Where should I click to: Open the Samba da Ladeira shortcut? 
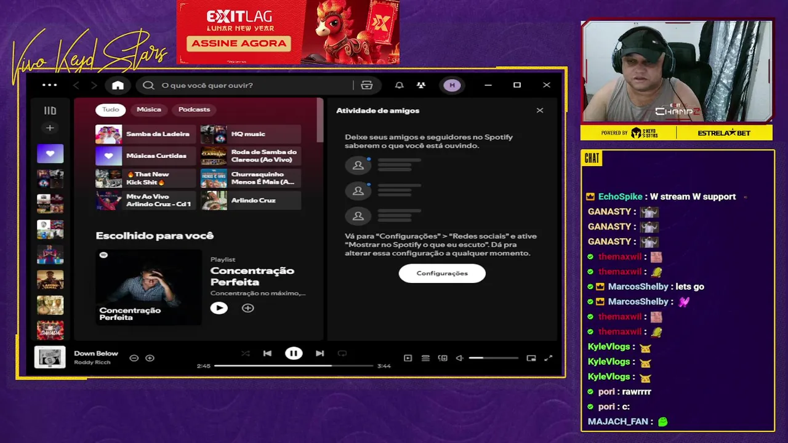146,134
